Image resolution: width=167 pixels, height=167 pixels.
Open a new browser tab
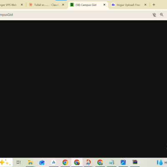[x=154, y=5]
